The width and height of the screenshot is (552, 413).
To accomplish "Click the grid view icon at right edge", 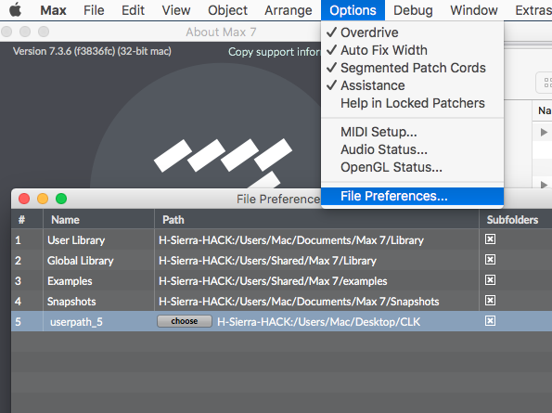I will 547,83.
